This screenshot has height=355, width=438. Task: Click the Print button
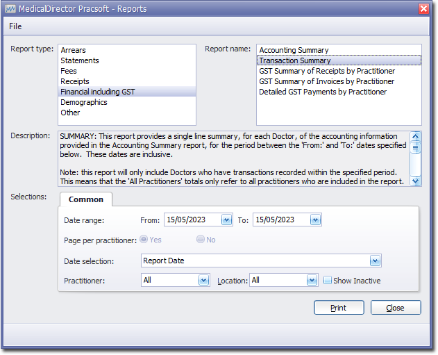pyautogui.click(x=339, y=308)
